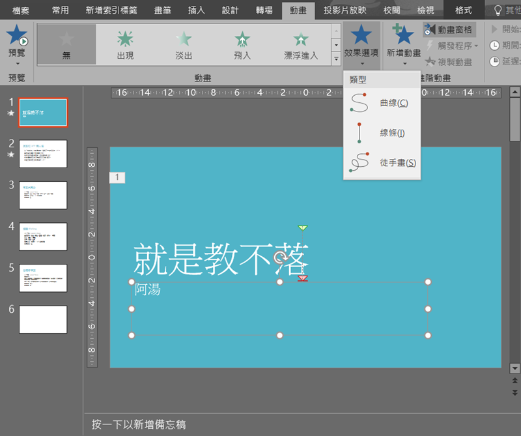The height and width of the screenshot is (436, 521).
Task: Pick the 線條 line path type
Action: [382, 132]
